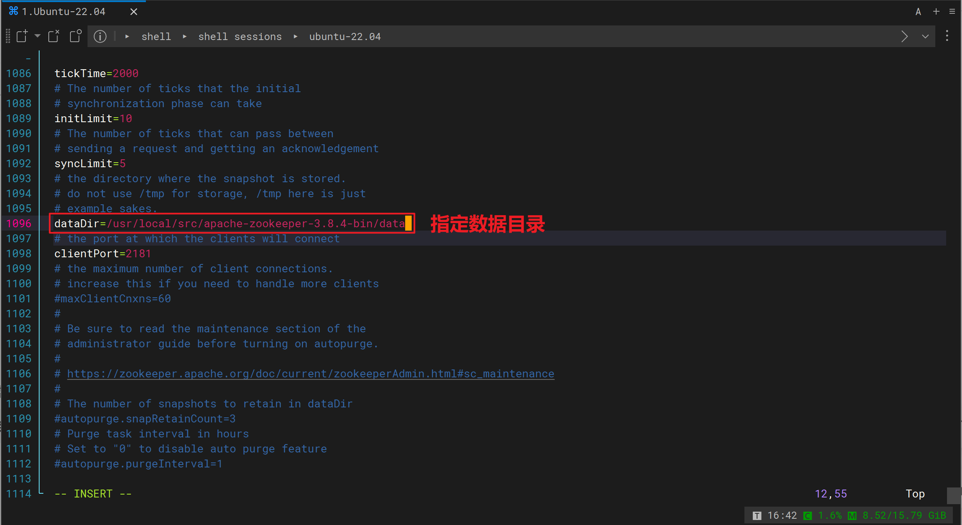Close the 1.Ubuntu-22.04 tab
Screen dimensions: 962x525
click(133, 12)
